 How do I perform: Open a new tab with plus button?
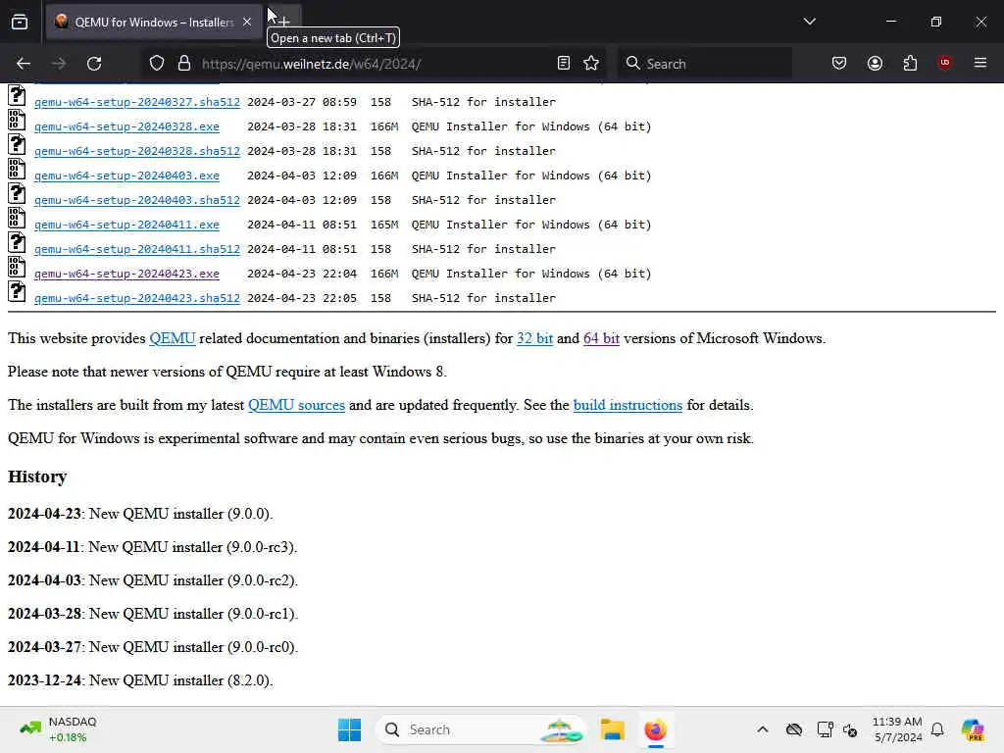tap(283, 23)
